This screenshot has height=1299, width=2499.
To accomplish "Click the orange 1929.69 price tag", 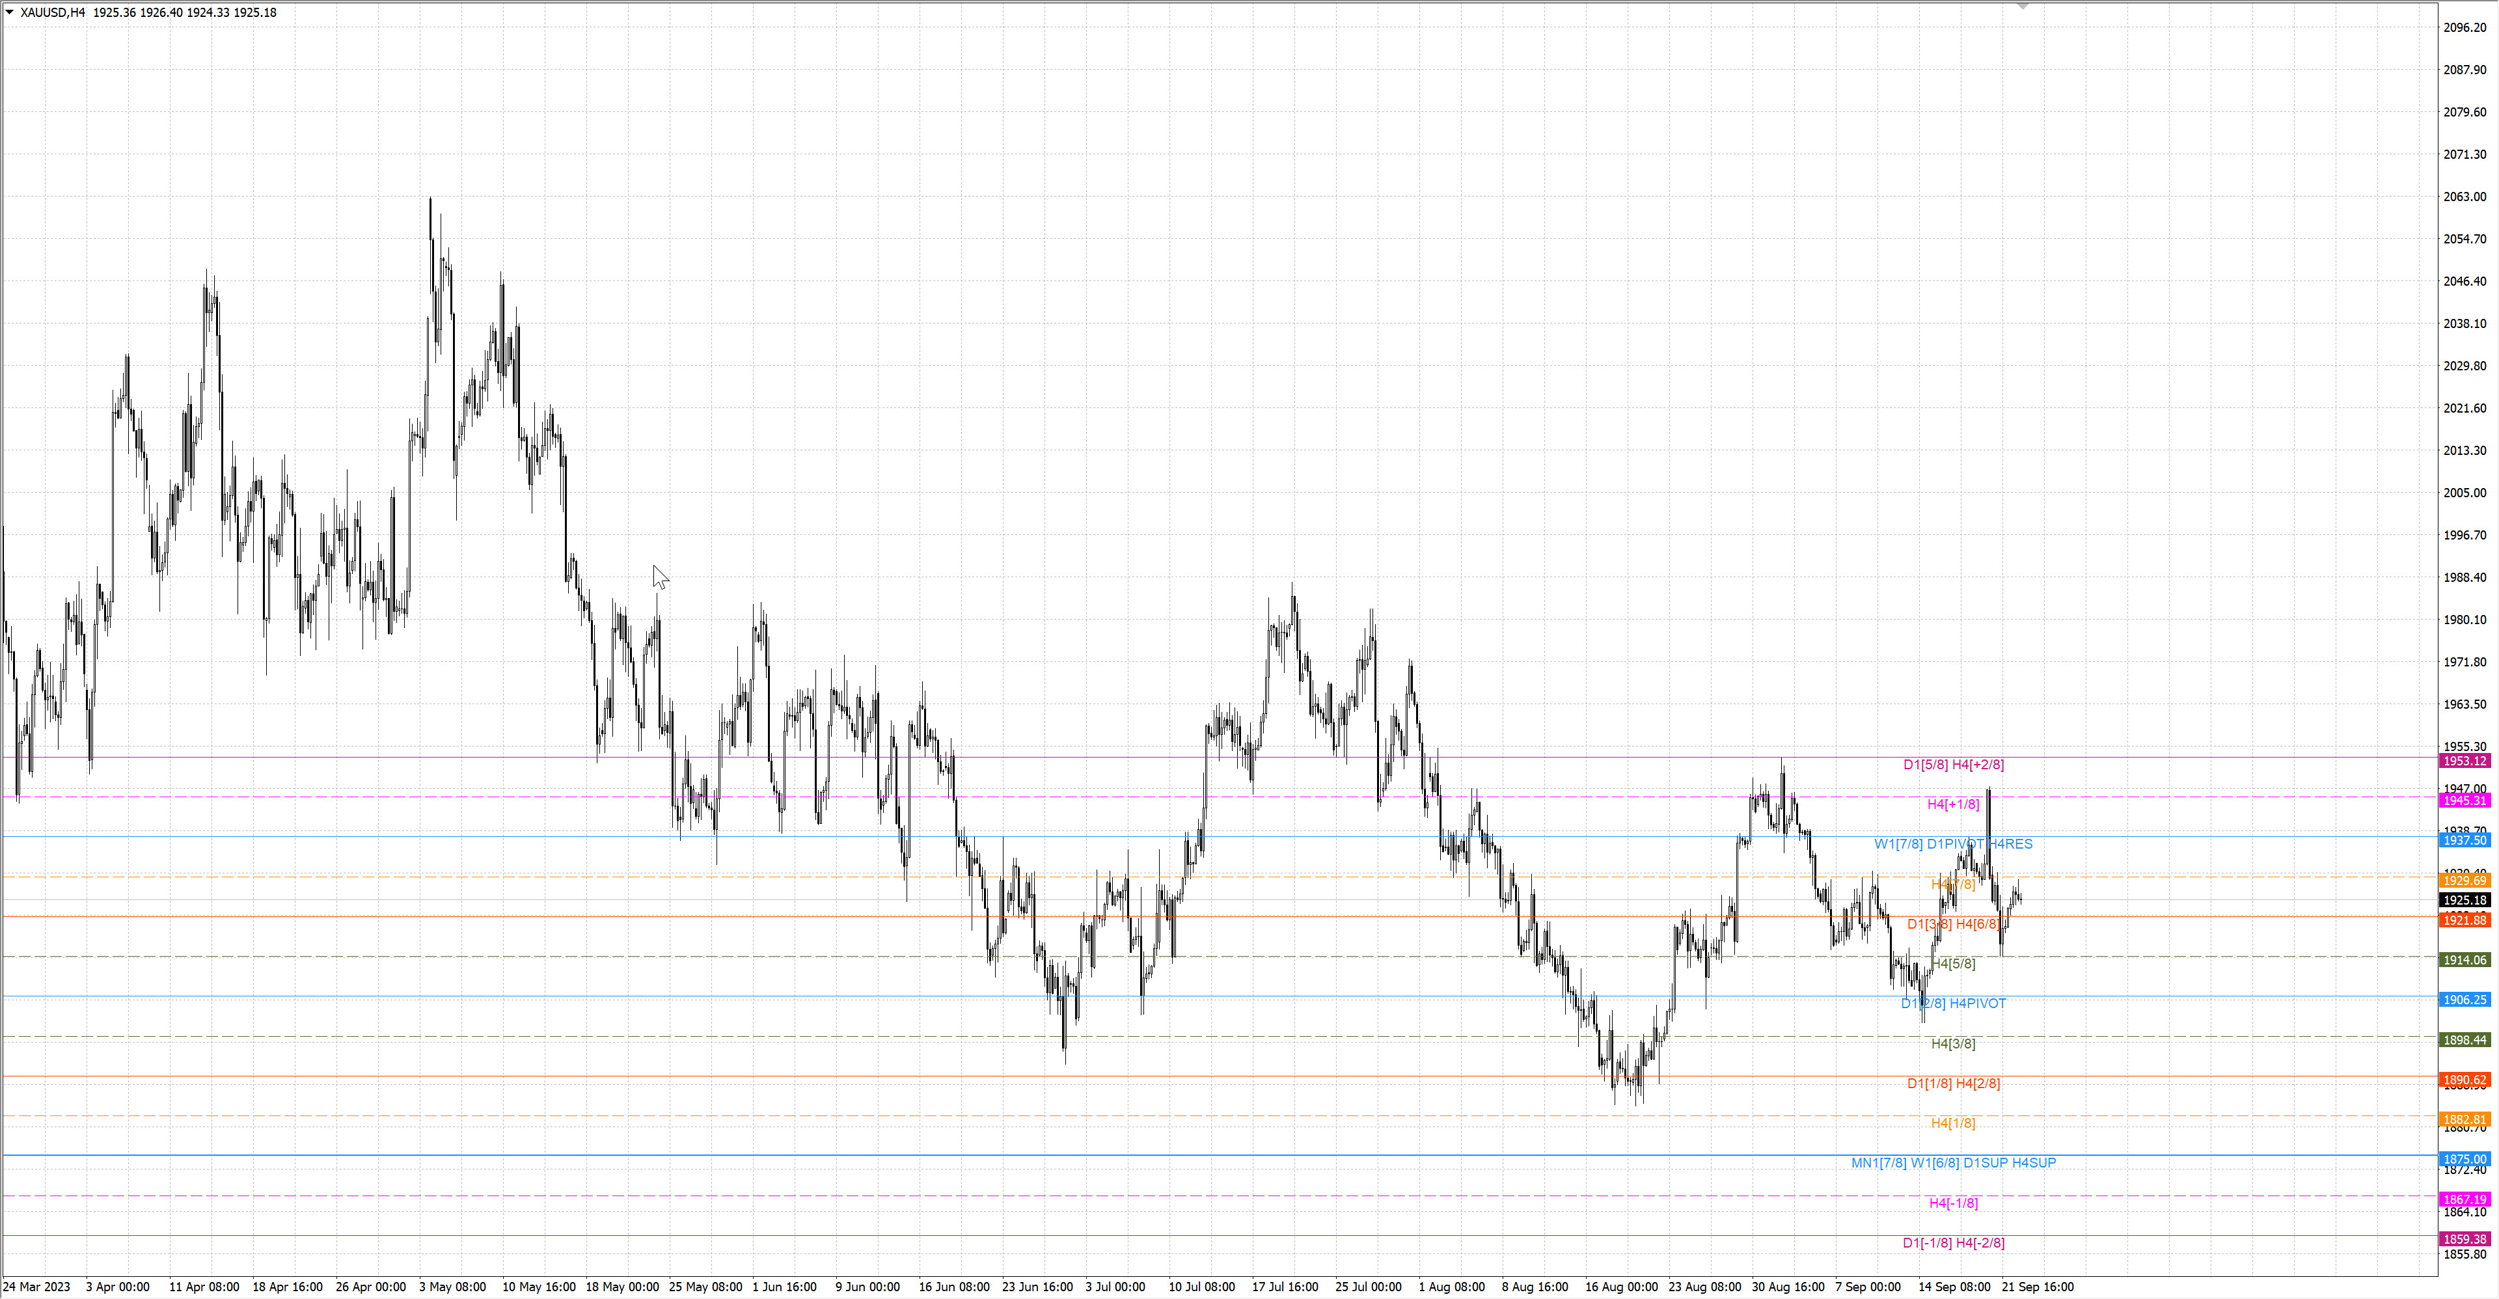I will click(x=2464, y=880).
